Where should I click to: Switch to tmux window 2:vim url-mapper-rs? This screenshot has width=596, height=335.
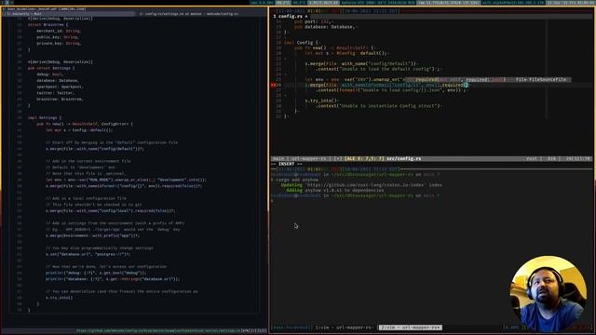410,328
